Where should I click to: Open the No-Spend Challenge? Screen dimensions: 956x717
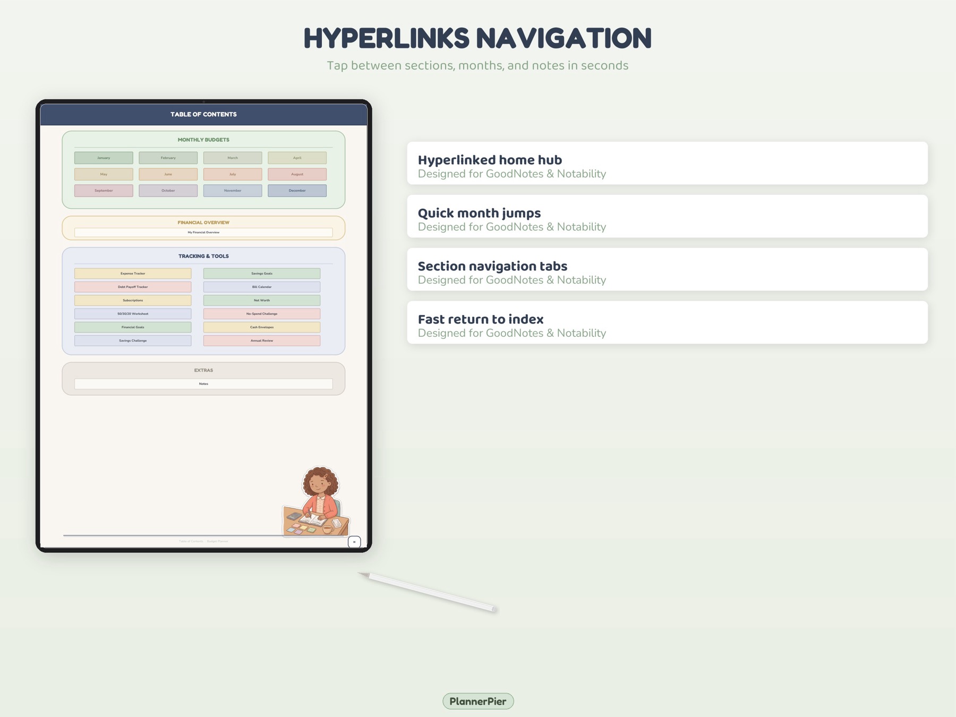[x=261, y=313]
